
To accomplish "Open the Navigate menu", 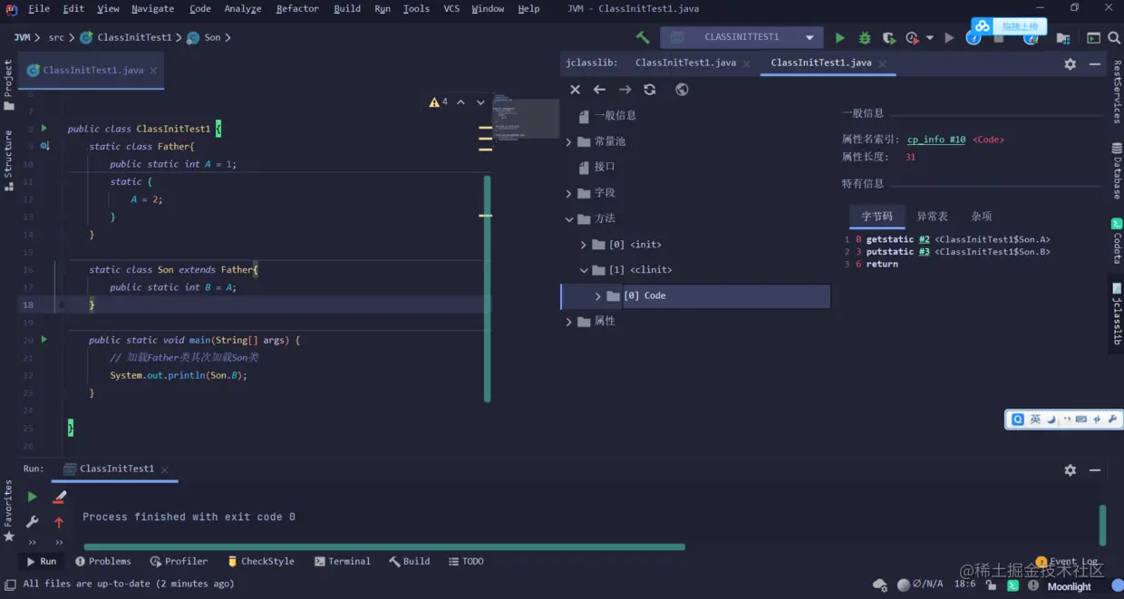I will tap(152, 9).
